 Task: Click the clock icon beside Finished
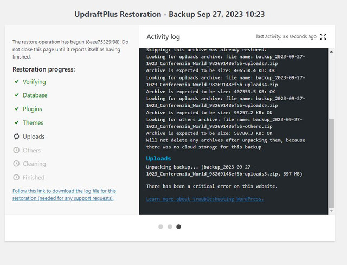click(16, 177)
